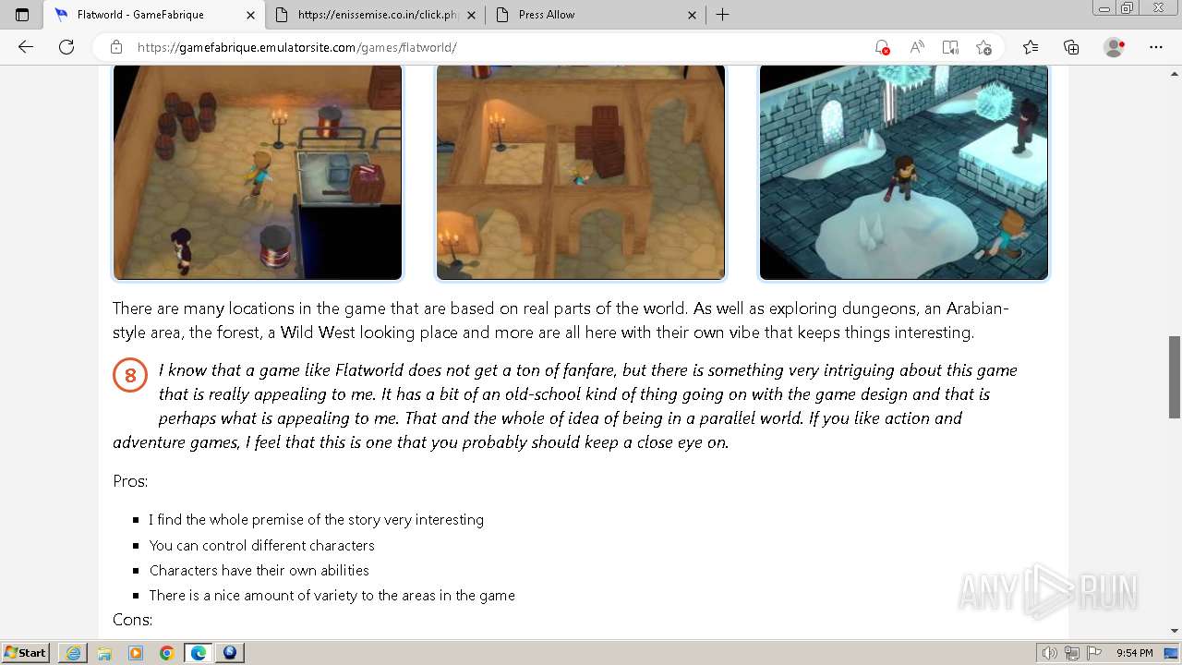Open the browser profile avatar
Screen dimensions: 1182x665
[1115, 47]
